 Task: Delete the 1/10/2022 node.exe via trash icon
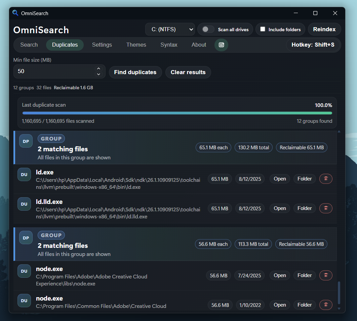point(326,305)
